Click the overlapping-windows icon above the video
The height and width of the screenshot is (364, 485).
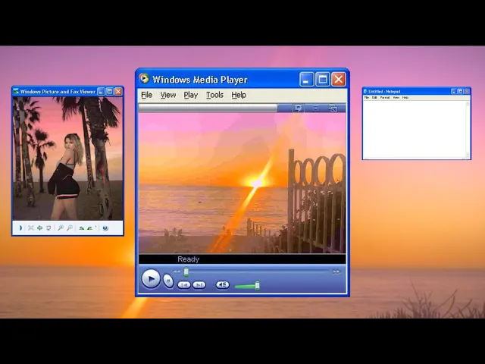click(x=333, y=108)
